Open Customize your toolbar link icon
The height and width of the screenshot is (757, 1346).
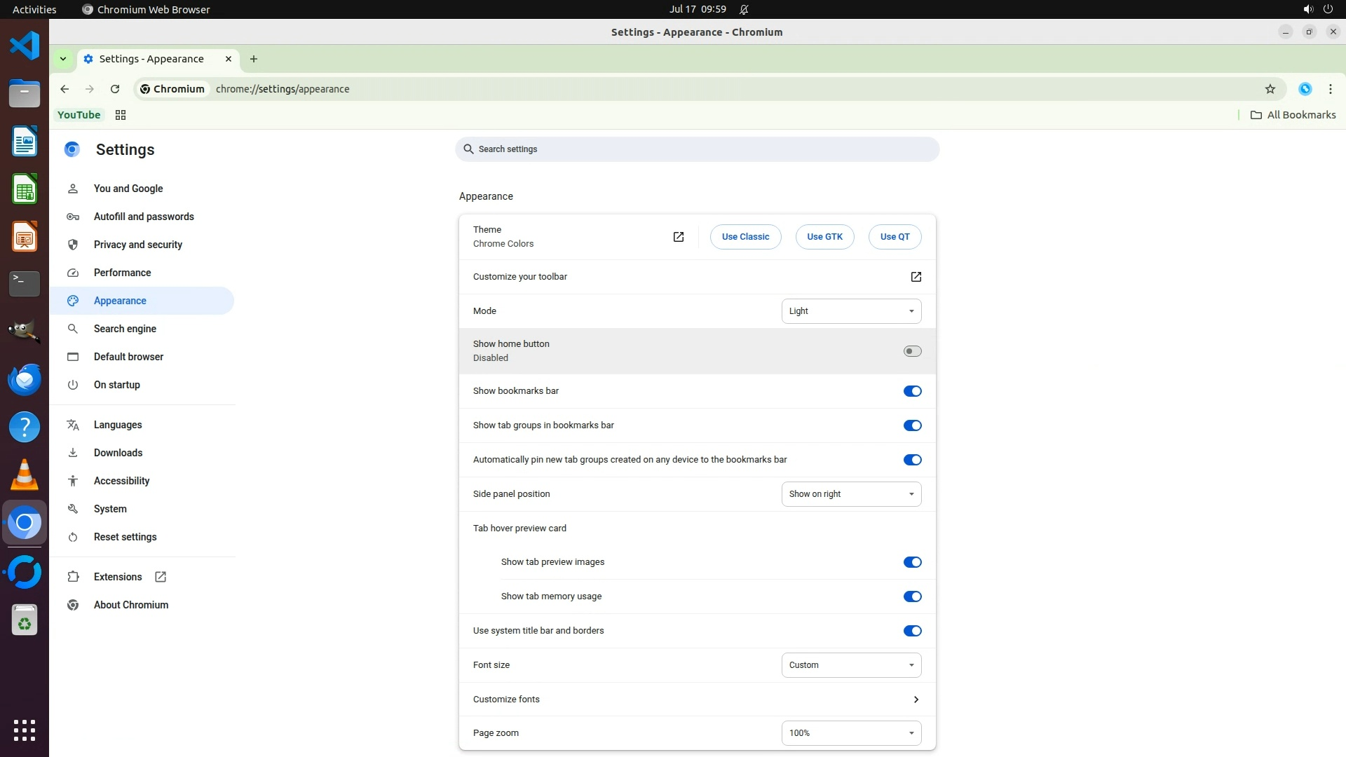click(x=916, y=277)
